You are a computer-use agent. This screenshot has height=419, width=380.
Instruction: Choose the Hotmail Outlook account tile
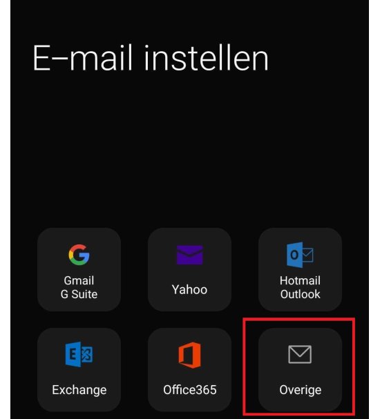[x=300, y=269]
